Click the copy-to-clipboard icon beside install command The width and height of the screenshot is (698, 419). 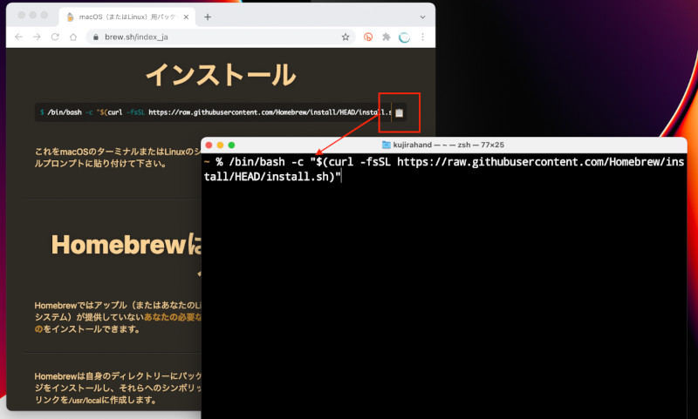pyautogui.click(x=400, y=113)
